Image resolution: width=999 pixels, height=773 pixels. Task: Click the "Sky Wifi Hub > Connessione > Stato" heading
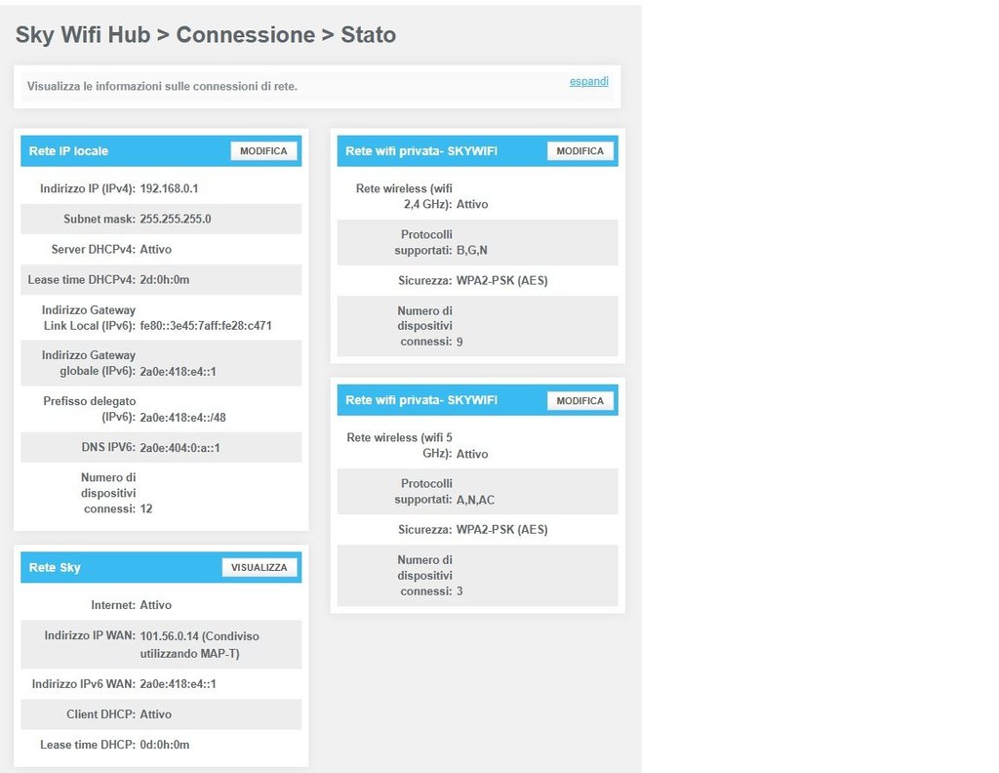coord(206,35)
